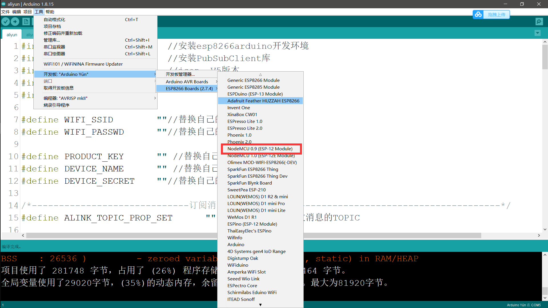Select SweetPea ESP-210 board
The image size is (548, 308).
260,190
